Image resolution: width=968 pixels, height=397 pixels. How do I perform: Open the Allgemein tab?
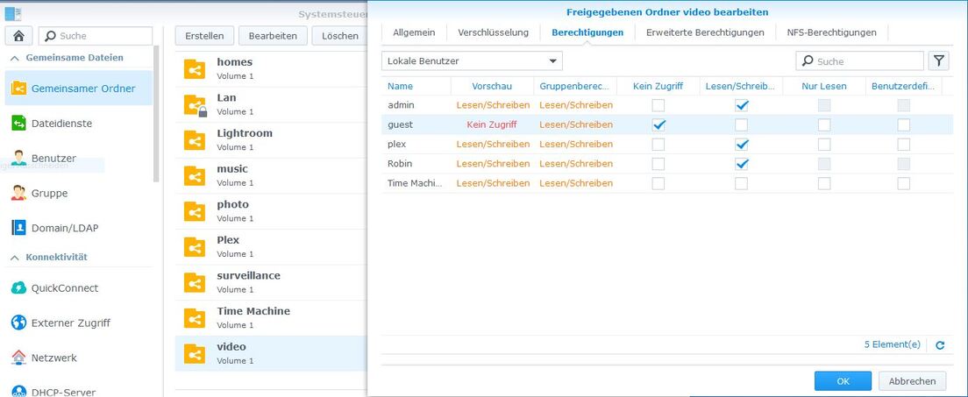pos(414,32)
